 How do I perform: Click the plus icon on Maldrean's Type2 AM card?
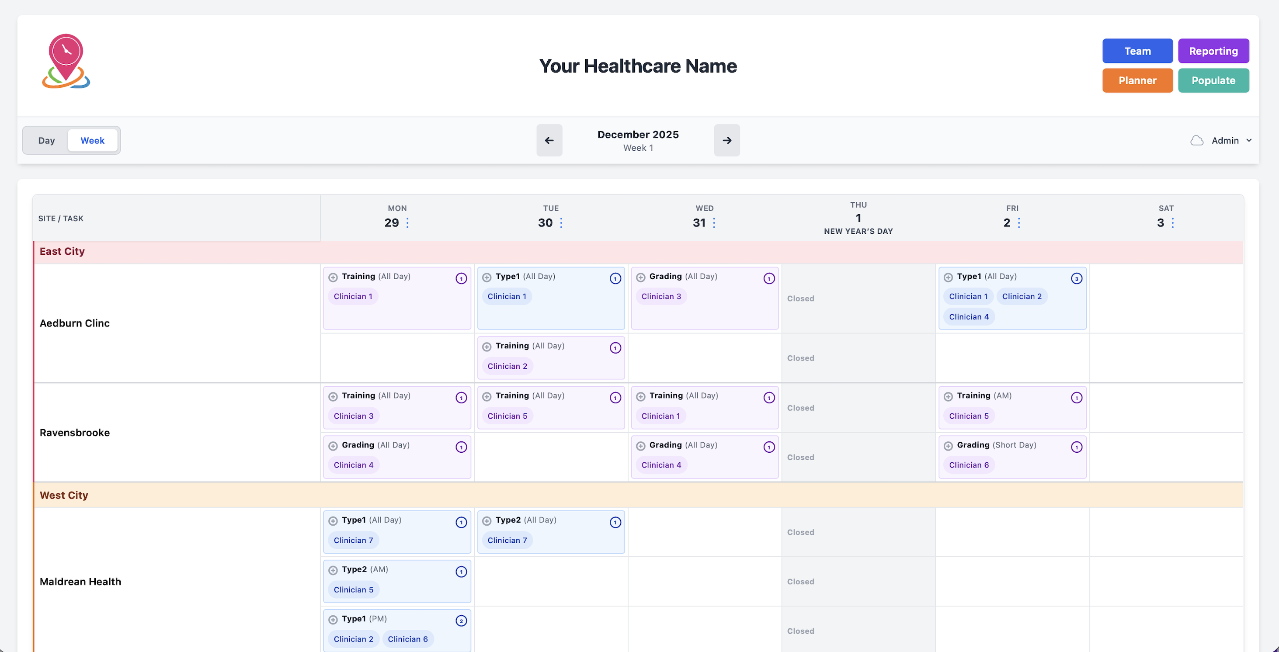point(333,571)
